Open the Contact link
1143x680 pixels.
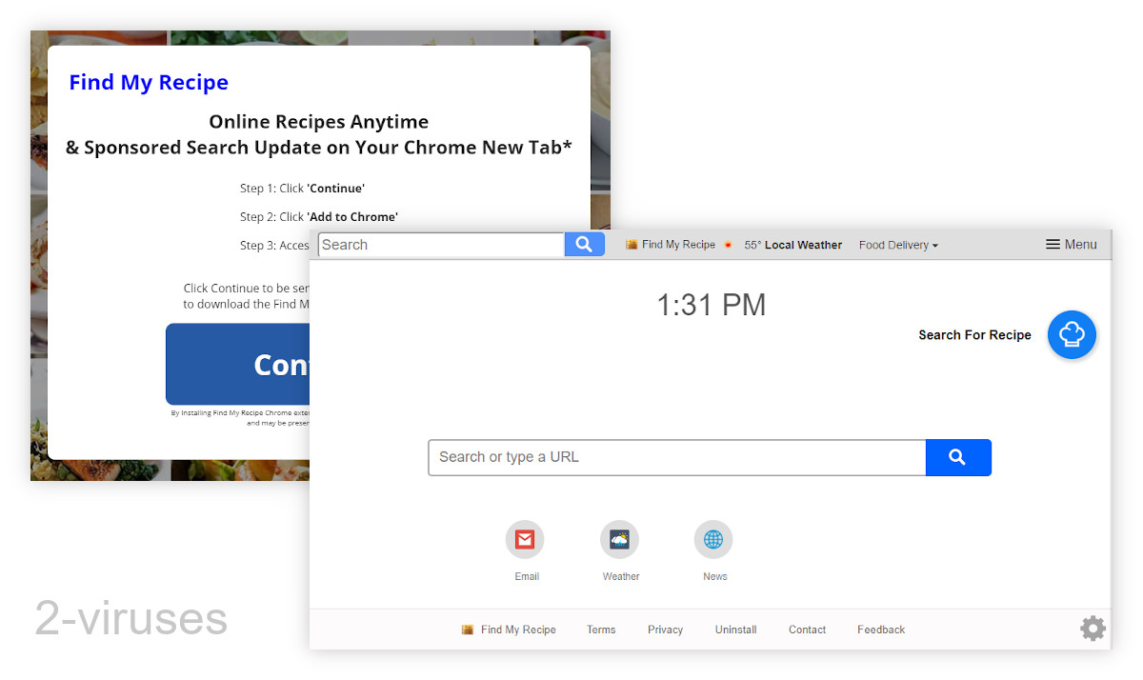(806, 629)
